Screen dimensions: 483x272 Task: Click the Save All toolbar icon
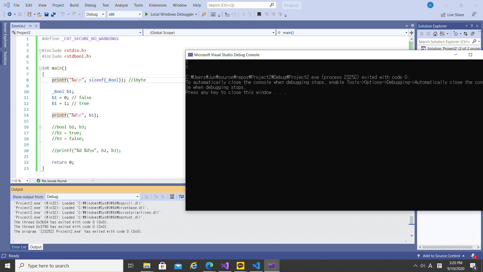(x=53, y=14)
